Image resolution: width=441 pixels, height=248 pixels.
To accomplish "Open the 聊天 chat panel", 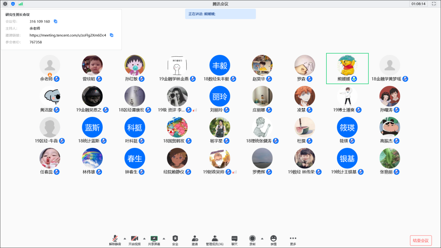I will [x=235, y=240].
